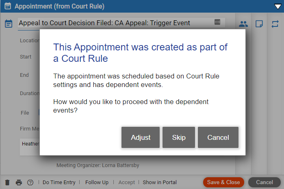This screenshot has height=189, width=284.
Task: Select Follow Up in the bottom bar
Action: (x=97, y=182)
